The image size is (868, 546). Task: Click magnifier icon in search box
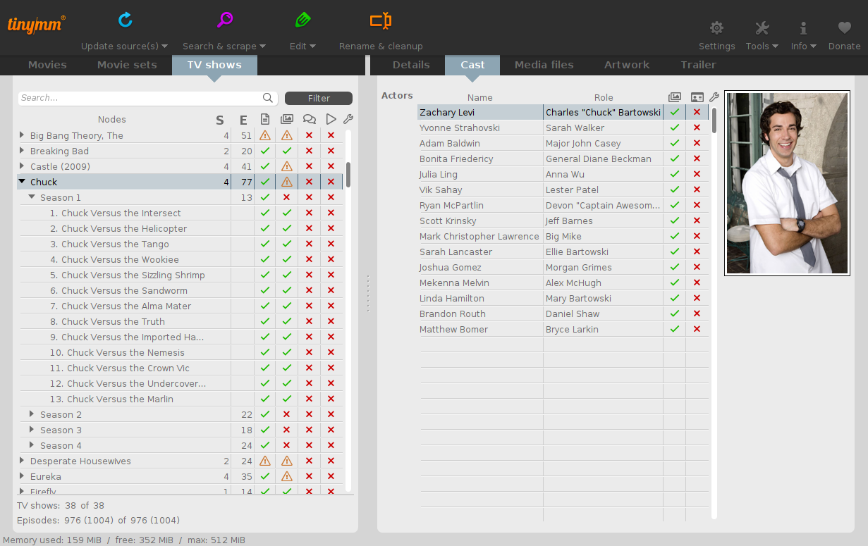pos(268,98)
